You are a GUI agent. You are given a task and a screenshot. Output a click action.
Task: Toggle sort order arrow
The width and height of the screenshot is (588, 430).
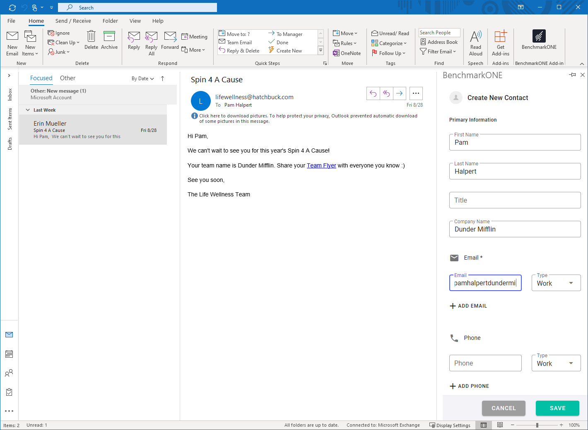coord(162,79)
